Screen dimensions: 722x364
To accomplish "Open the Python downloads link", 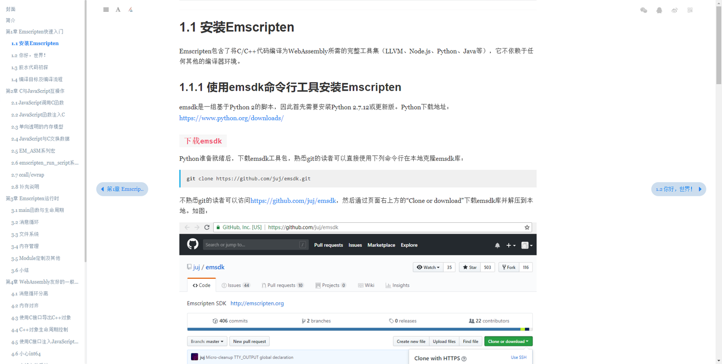I will (231, 118).
